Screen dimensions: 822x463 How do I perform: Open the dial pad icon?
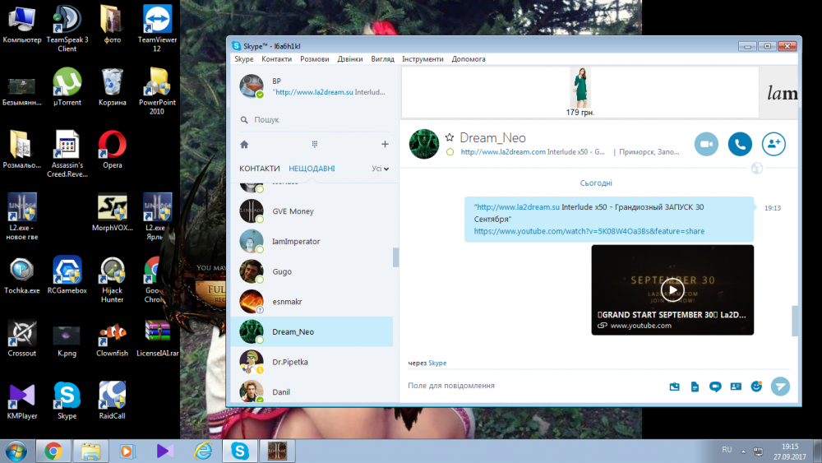(x=314, y=144)
